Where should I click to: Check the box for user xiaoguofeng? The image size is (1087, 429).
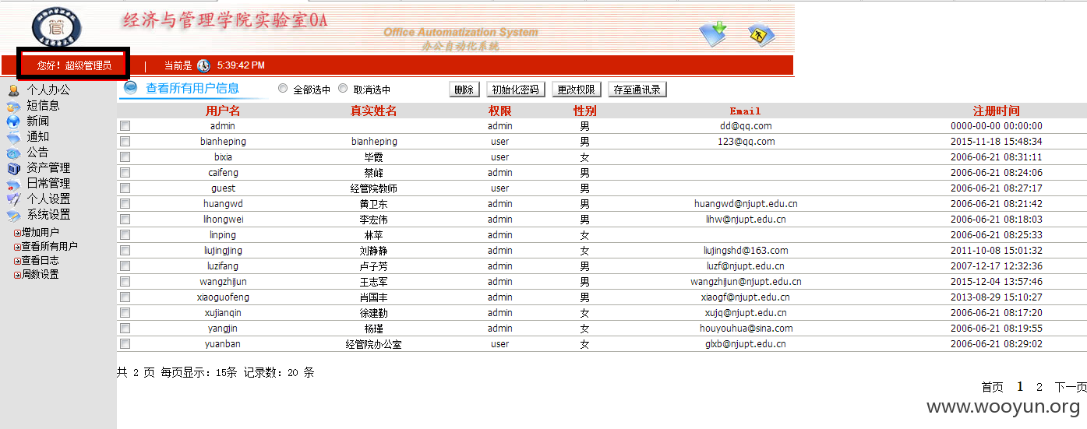click(x=125, y=297)
